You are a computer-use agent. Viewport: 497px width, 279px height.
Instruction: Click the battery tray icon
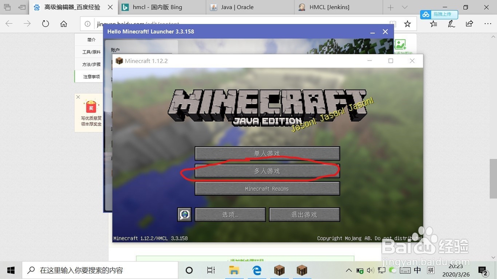coord(360,271)
